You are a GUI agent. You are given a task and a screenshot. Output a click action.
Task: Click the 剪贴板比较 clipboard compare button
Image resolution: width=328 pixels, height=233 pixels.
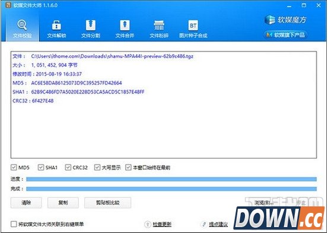click(108, 203)
